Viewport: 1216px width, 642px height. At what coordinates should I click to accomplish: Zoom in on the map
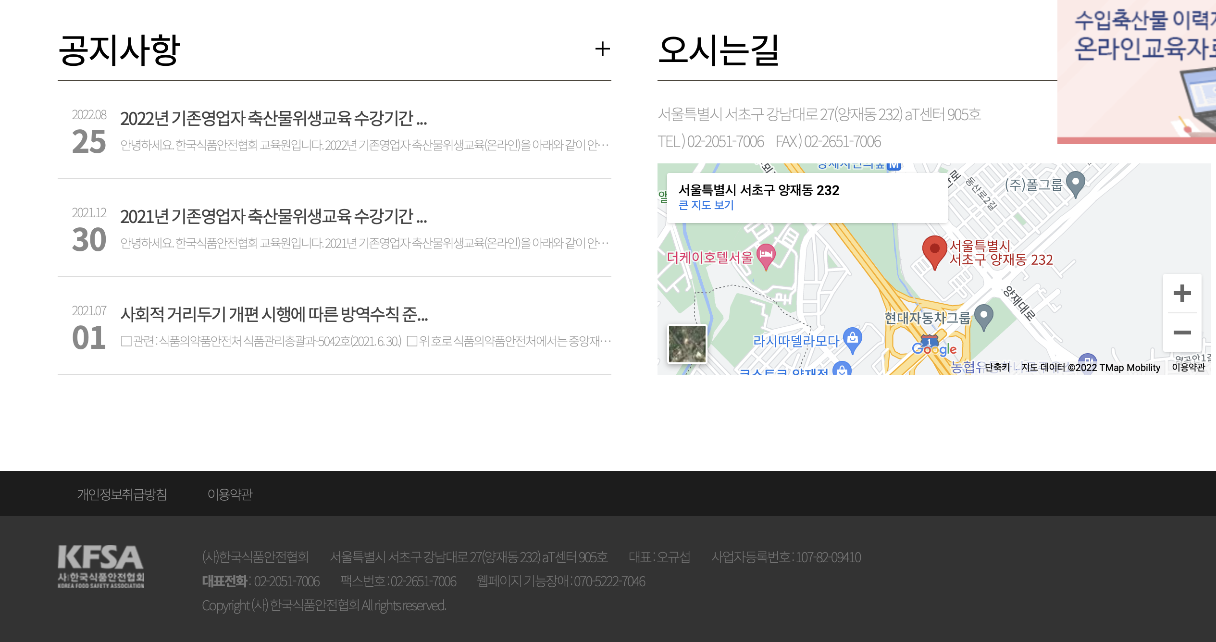1182,293
